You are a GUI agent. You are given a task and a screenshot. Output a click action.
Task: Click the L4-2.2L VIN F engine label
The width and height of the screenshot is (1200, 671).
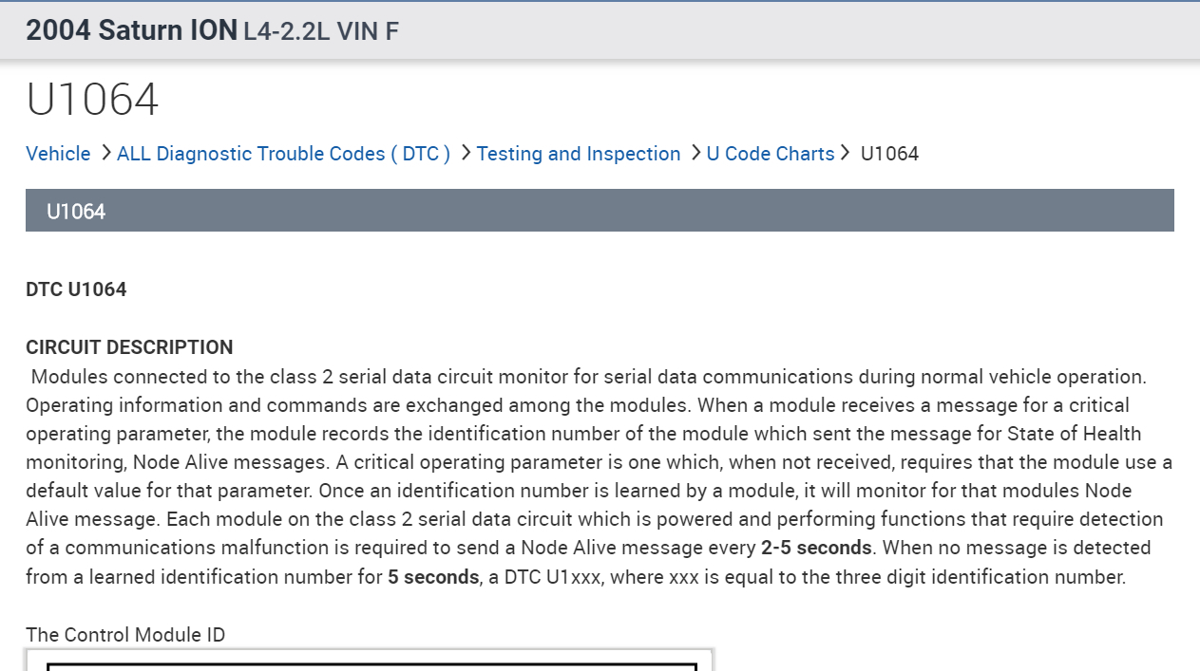coord(321,32)
